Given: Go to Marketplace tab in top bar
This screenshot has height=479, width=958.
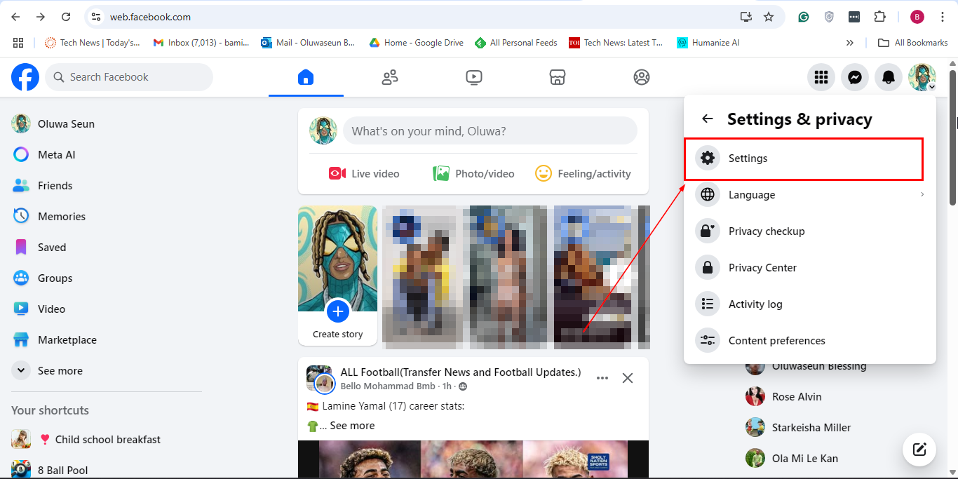Looking at the screenshot, I should (558, 77).
